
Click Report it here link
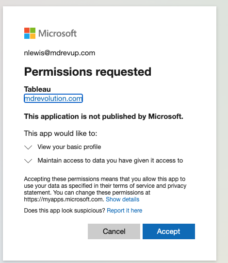124,210
